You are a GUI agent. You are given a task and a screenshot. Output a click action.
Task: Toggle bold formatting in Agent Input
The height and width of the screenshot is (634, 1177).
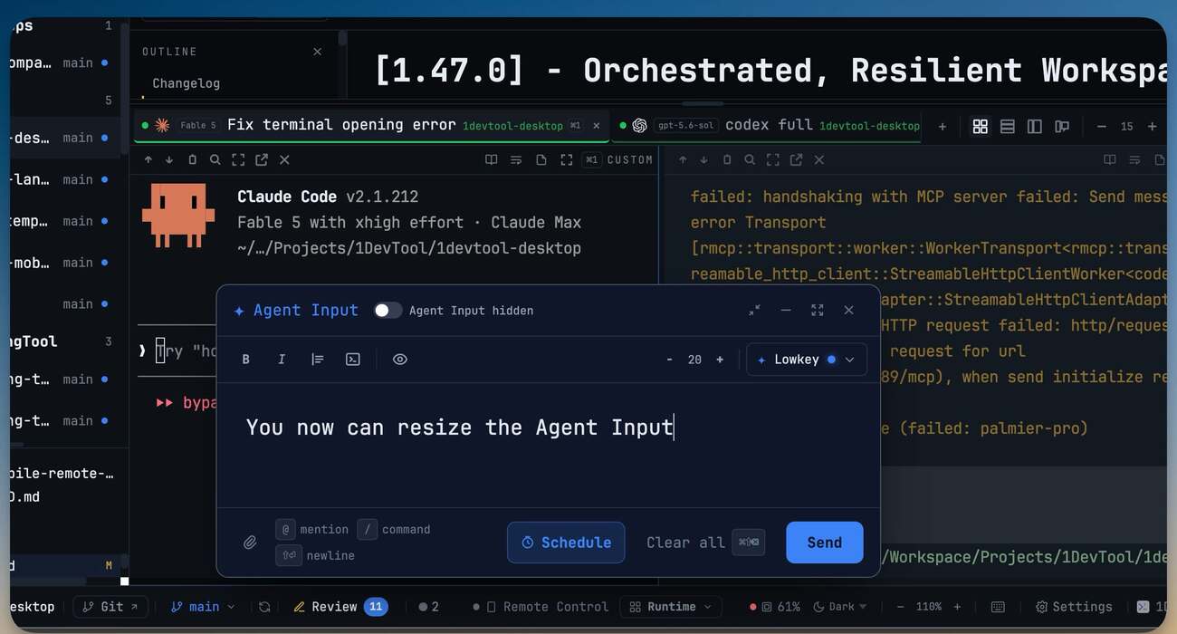pyautogui.click(x=245, y=360)
